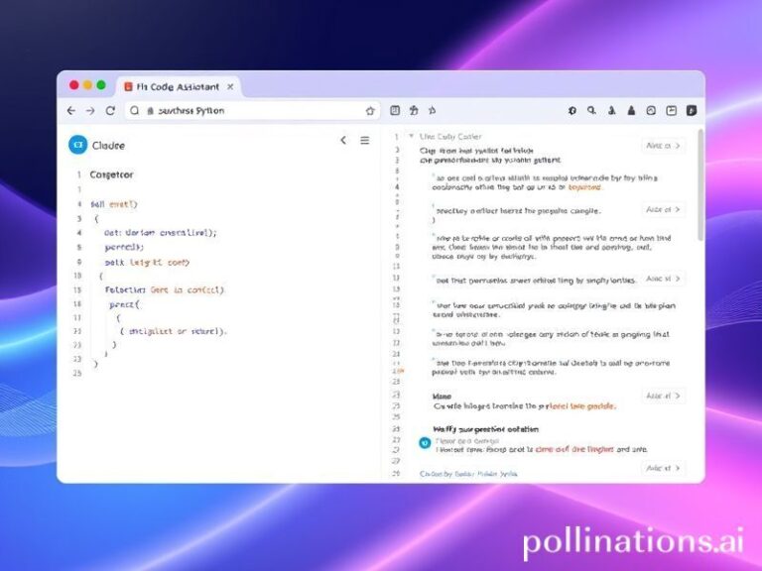Screen dimensions: 762x571
Task: Click the 'pereeli;' code line in the editor
Action: point(124,247)
